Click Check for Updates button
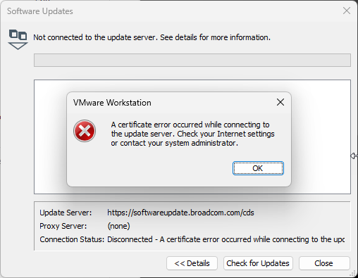Screen dimensions: 358x278 (x=258, y=263)
